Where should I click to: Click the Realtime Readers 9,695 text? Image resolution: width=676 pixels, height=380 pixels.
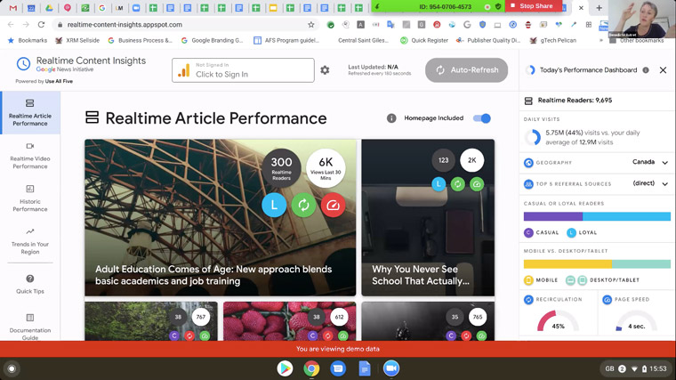click(575, 100)
